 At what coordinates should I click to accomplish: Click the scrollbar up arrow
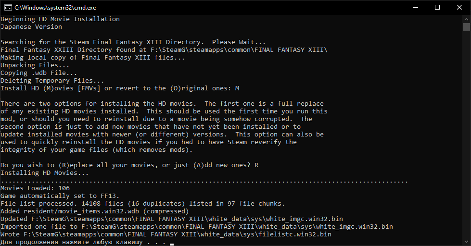pyautogui.click(x=467, y=19)
